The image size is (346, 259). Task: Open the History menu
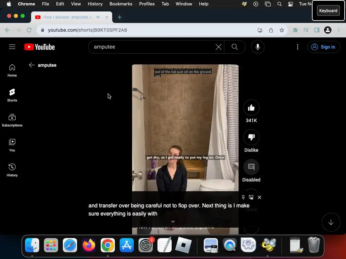[95, 4]
